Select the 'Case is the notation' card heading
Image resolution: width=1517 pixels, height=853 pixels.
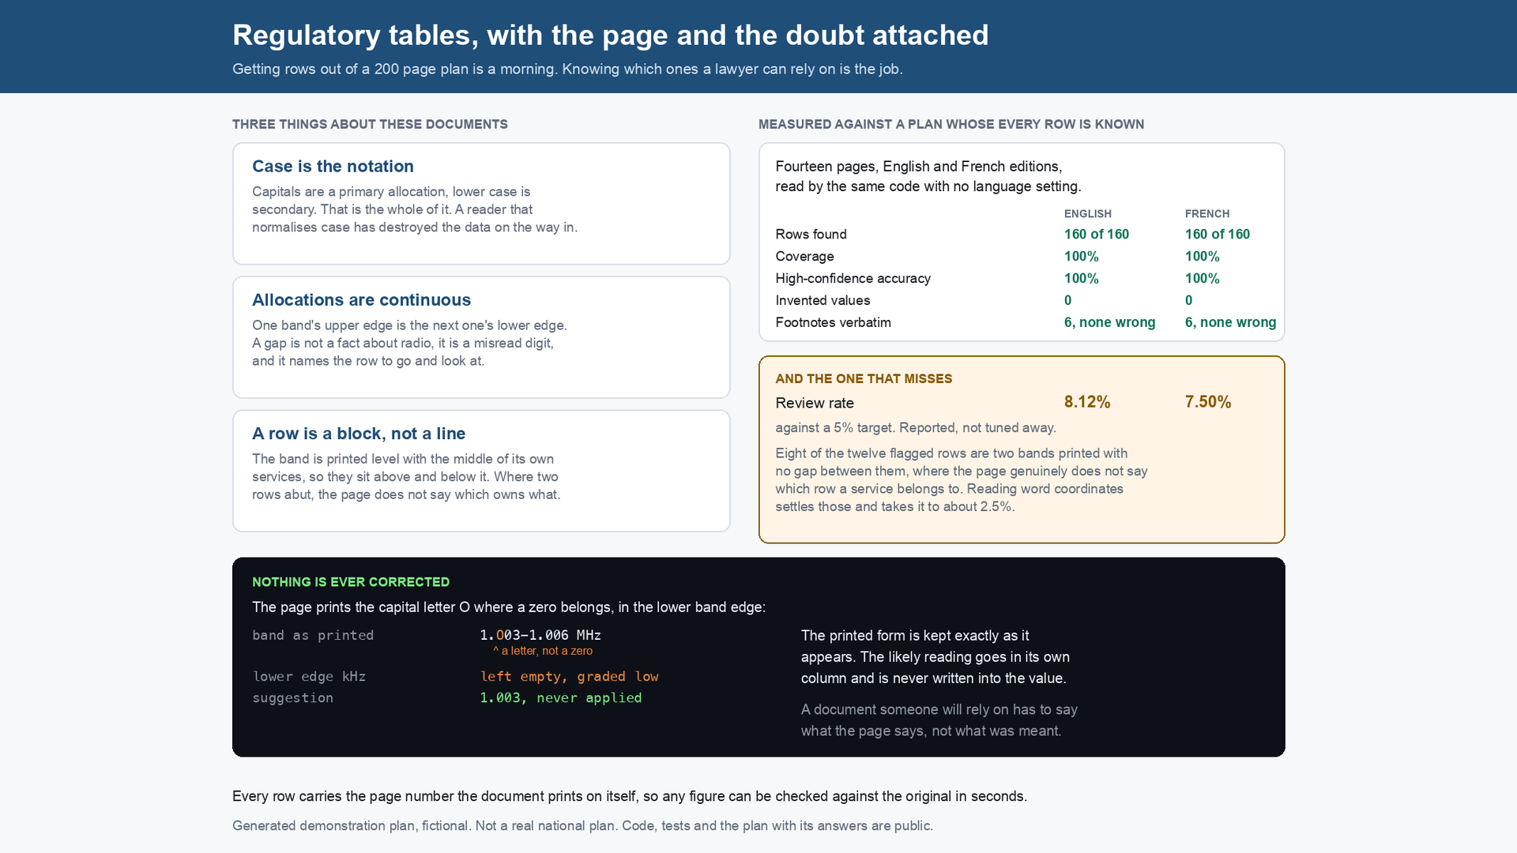[x=333, y=167]
